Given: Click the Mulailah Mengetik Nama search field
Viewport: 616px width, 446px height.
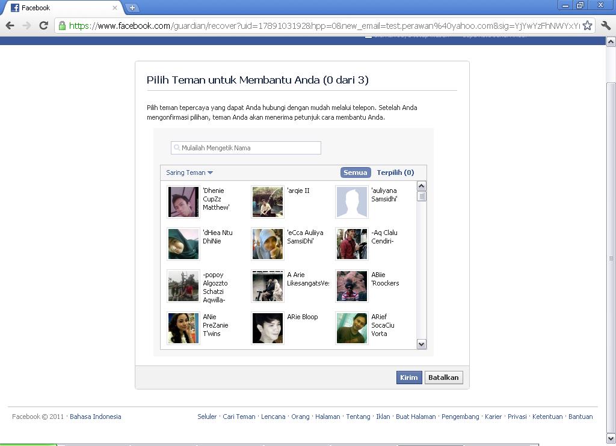Looking at the screenshot, I should tap(246, 148).
